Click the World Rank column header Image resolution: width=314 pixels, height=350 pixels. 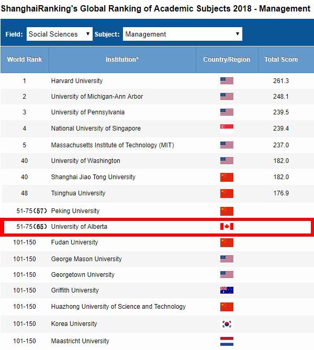[25, 60]
